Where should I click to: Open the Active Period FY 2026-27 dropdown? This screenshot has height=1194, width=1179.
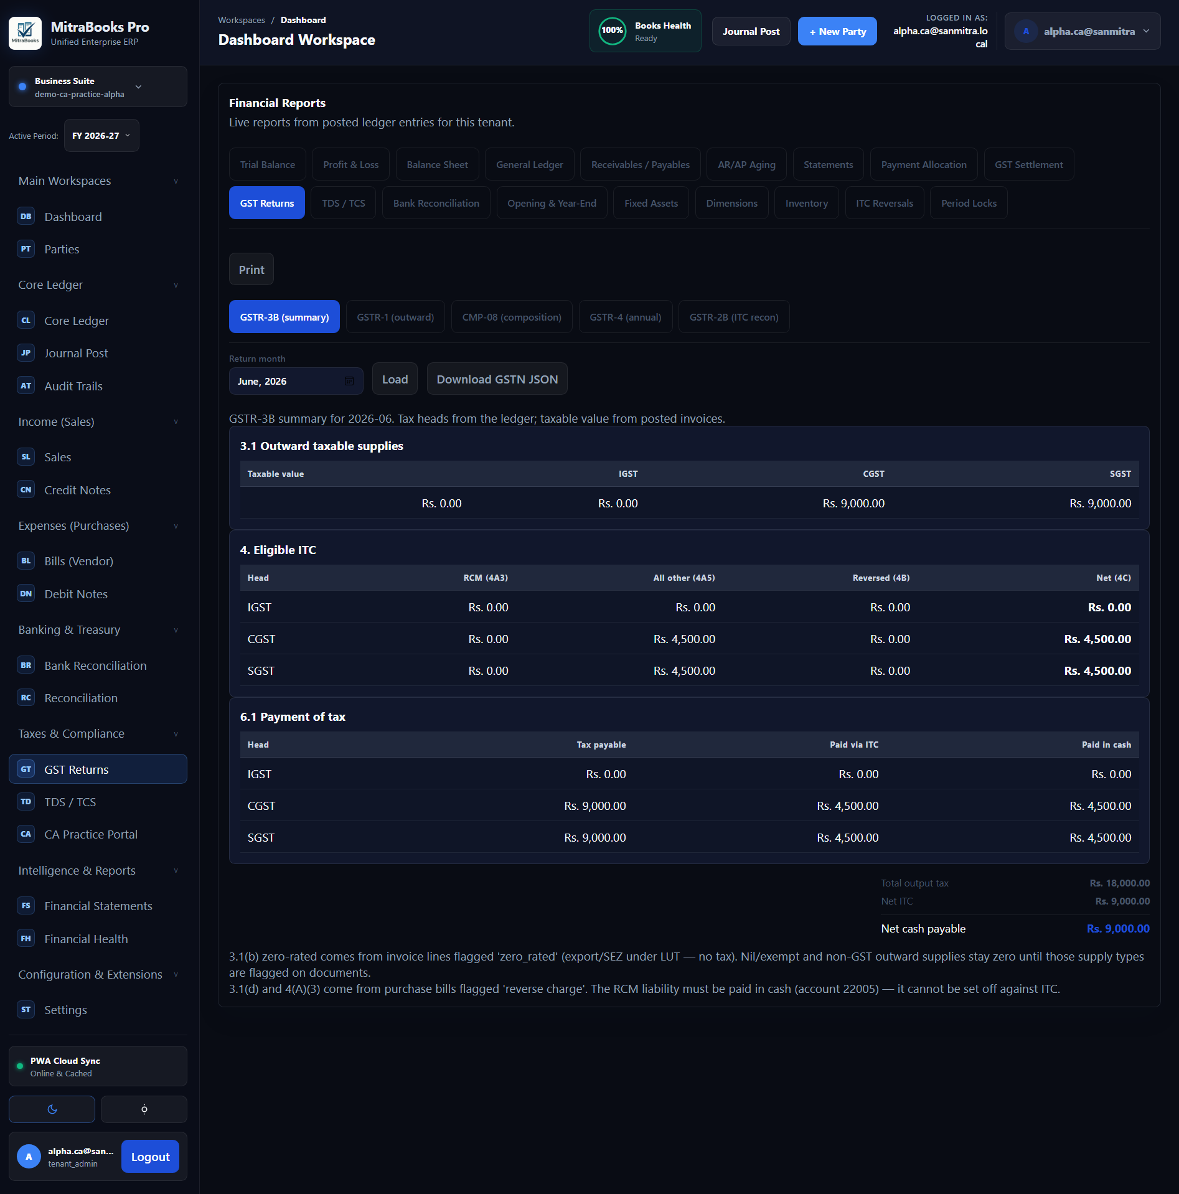(x=101, y=136)
